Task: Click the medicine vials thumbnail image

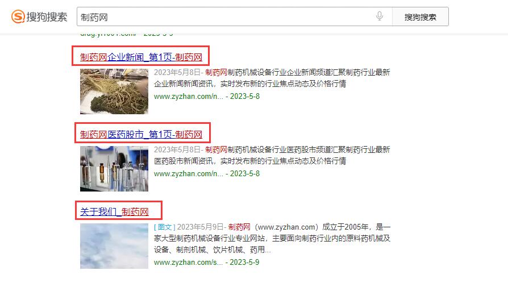Action: click(114, 169)
